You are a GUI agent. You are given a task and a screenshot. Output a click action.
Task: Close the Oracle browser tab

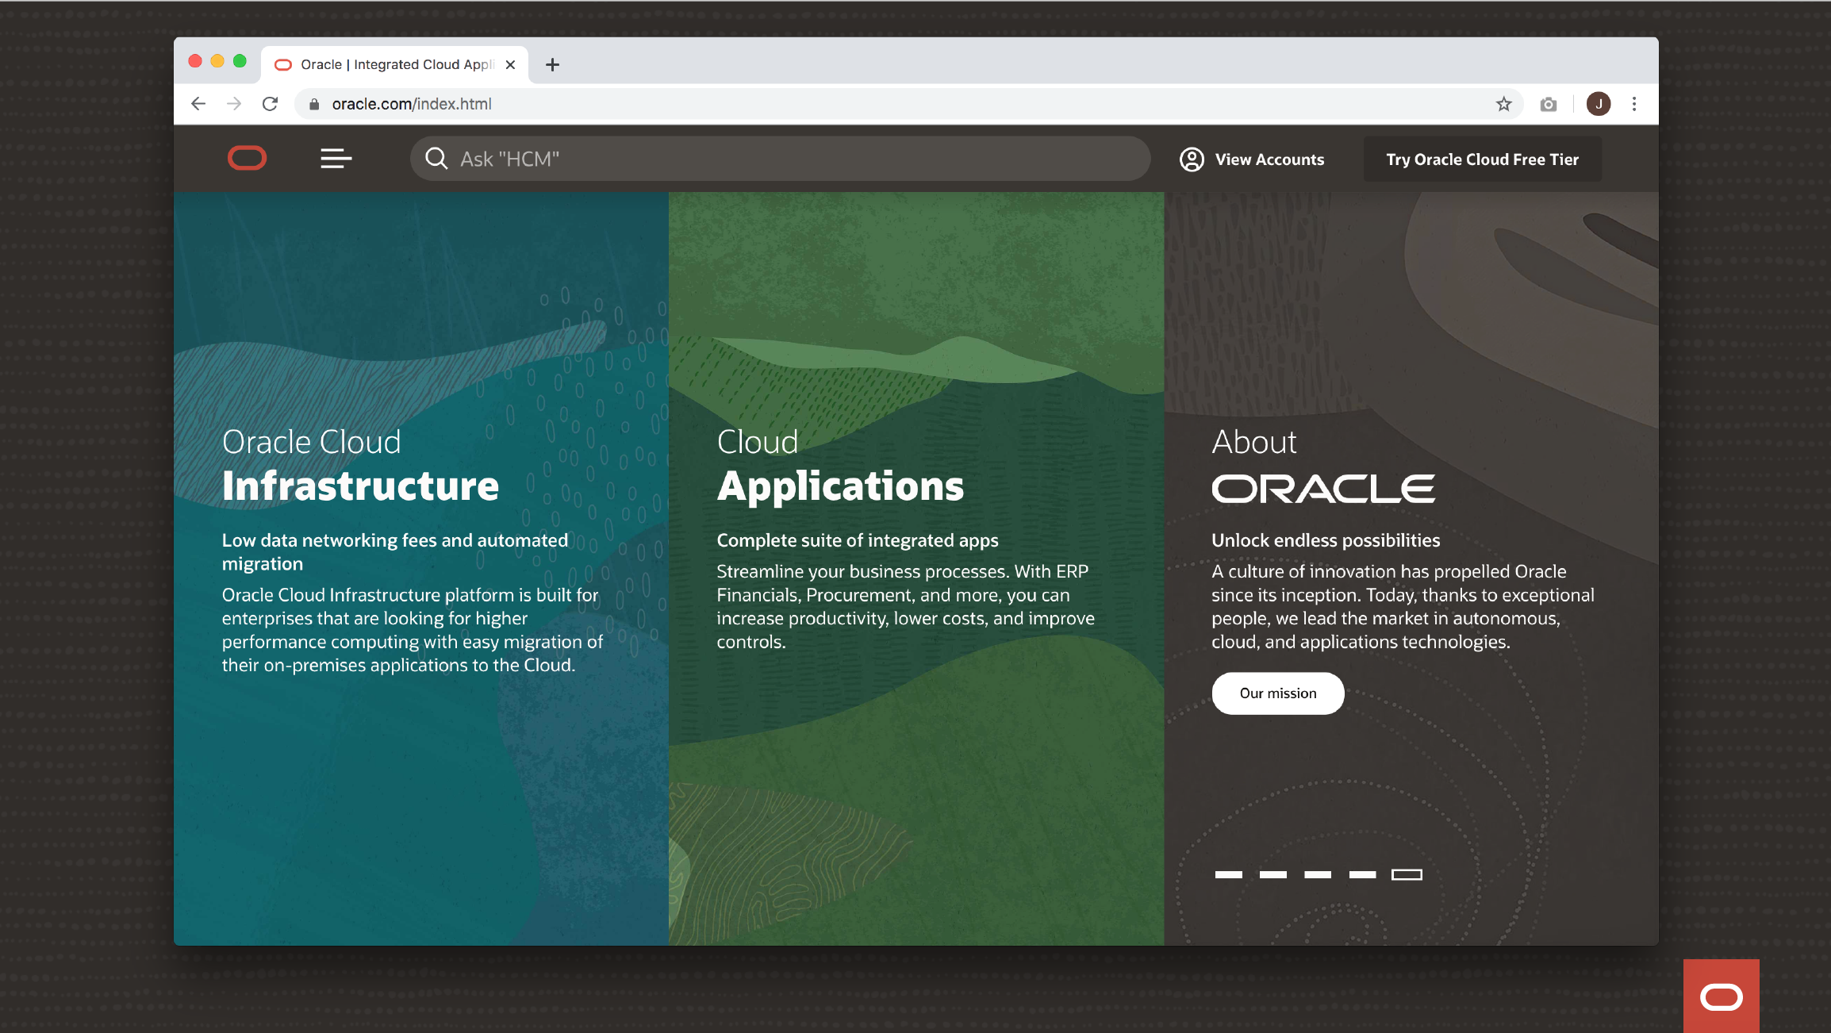click(x=510, y=64)
